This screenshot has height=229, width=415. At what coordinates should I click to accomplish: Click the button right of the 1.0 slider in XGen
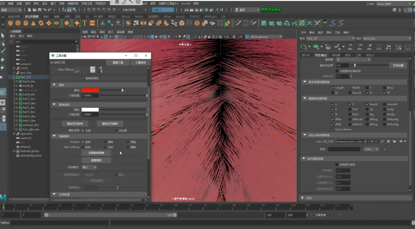pos(398,65)
